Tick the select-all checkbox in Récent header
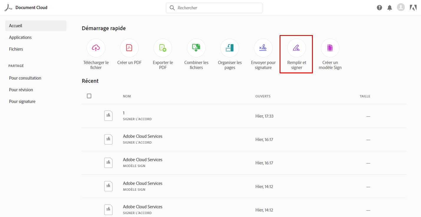Image resolution: width=421 pixels, height=217 pixels. [89, 96]
